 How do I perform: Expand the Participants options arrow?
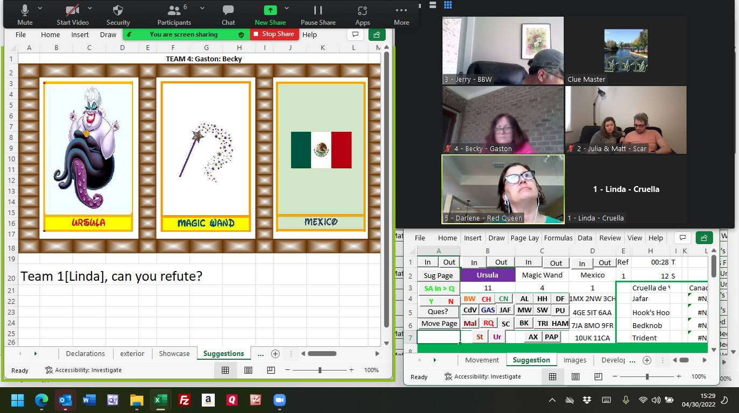[x=202, y=9]
